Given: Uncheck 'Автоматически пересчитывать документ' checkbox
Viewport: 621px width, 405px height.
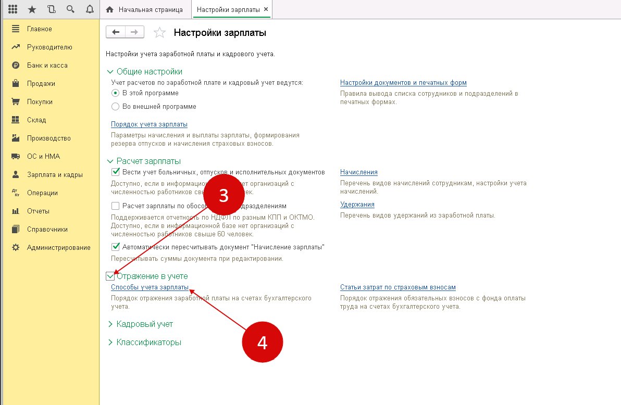Looking at the screenshot, I should 116,247.
